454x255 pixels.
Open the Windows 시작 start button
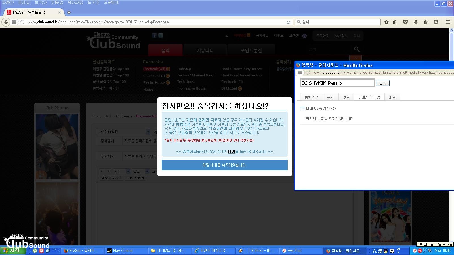click(13, 250)
